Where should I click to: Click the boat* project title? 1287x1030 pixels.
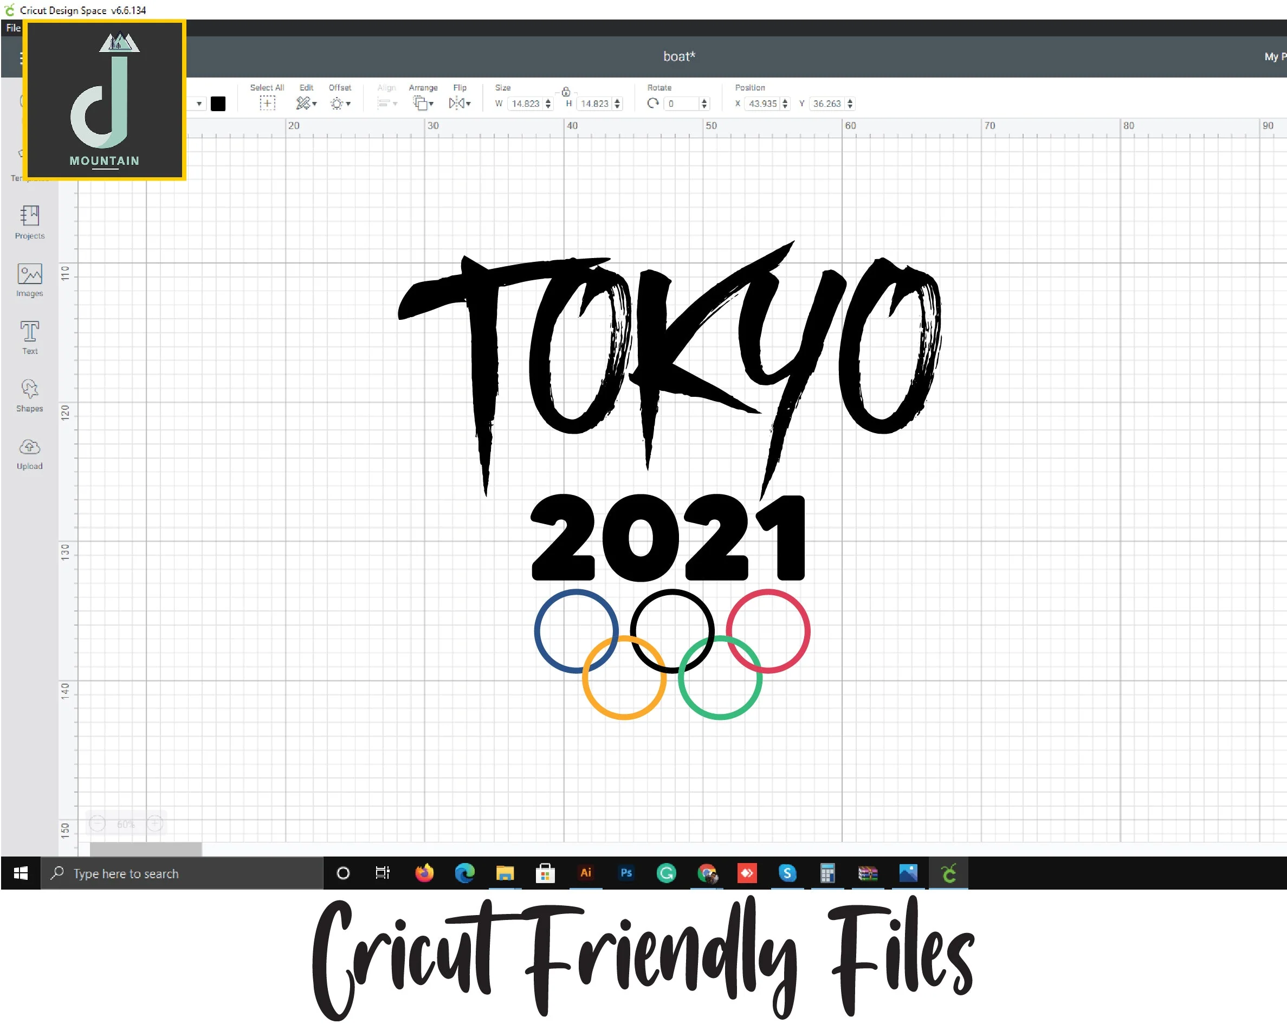(x=680, y=56)
